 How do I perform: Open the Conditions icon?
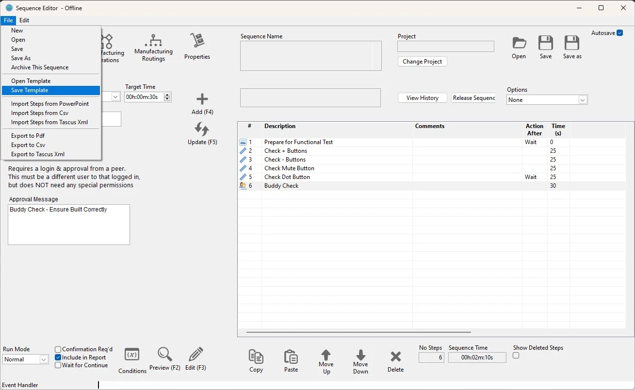pos(132,355)
